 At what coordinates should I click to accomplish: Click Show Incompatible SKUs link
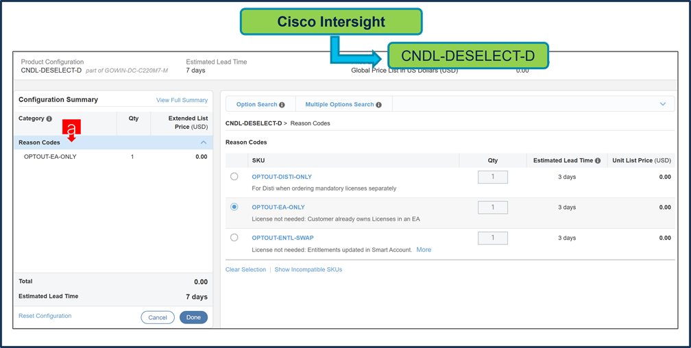[x=308, y=270]
